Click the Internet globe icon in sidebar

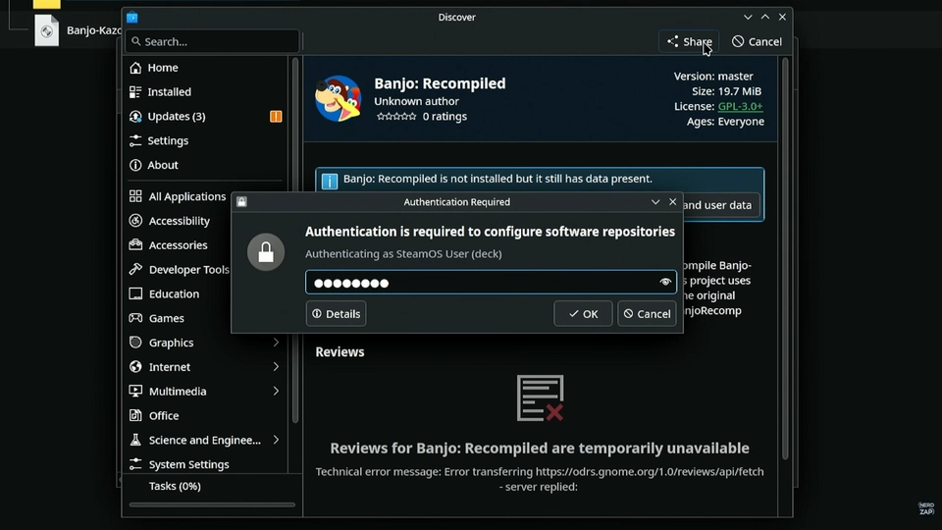pos(135,367)
